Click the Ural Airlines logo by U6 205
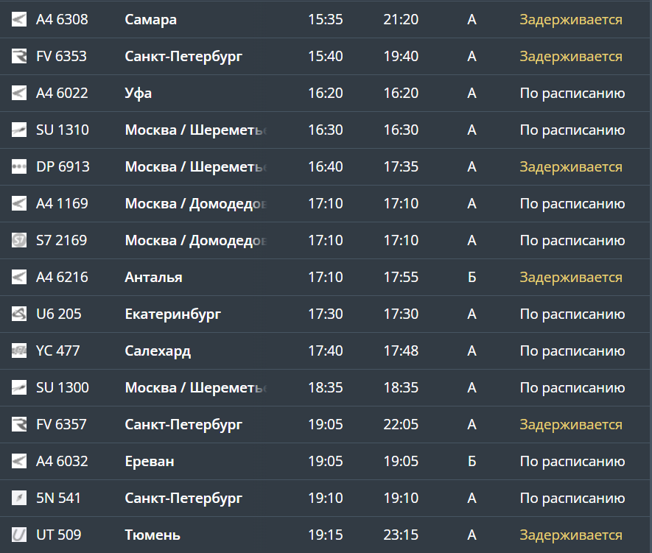 (x=19, y=314)
